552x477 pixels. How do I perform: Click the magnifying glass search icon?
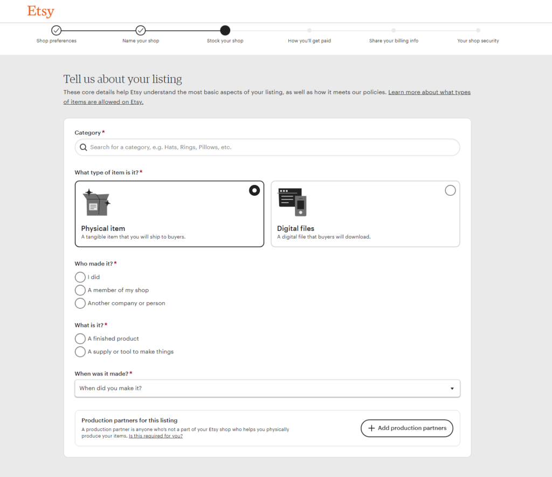pyautogui.click(x=83, y=147)
